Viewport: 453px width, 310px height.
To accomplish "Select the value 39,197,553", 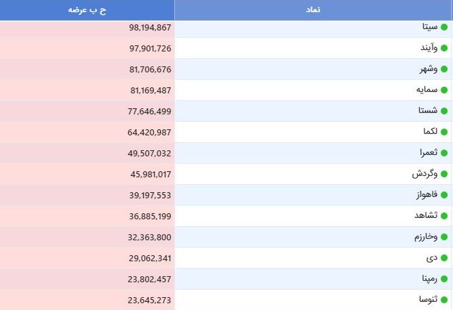I will [x=151, y=196].
